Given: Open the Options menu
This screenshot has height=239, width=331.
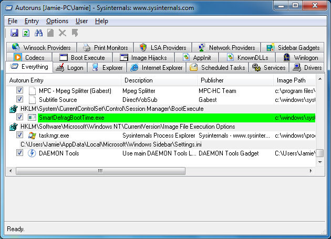Looking at the screenshot, I should pyautogui.click(x=57, y=21).
